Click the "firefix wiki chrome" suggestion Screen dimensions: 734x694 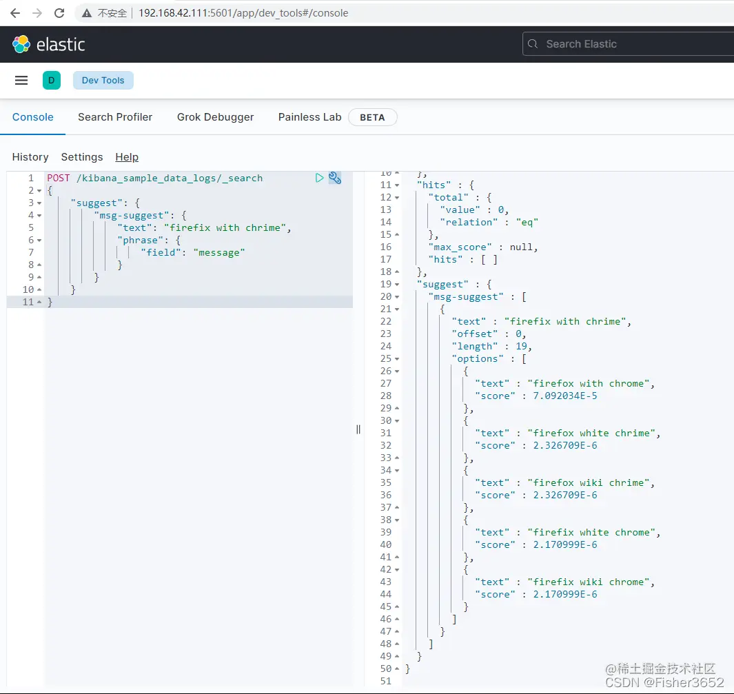589,582
